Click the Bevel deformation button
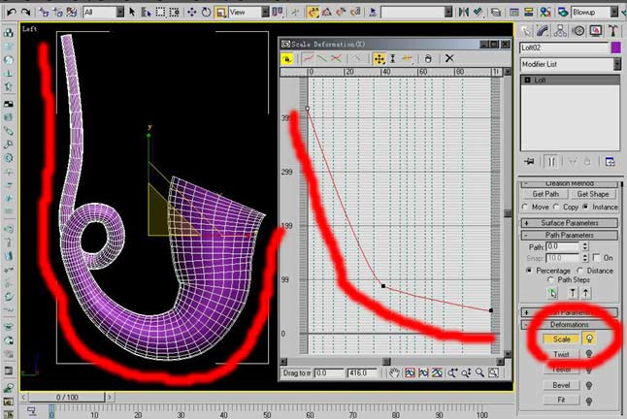The height and width of the screenshot is (419, 627). 561,385
